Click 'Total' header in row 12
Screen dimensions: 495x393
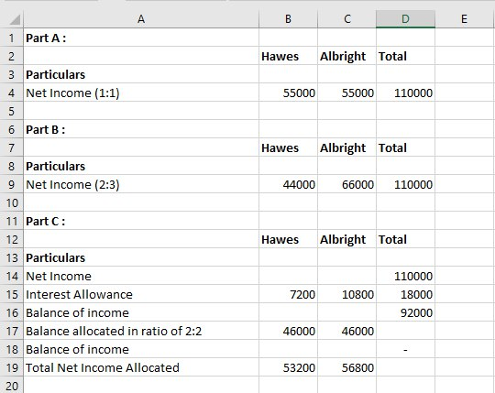(406, 239)
